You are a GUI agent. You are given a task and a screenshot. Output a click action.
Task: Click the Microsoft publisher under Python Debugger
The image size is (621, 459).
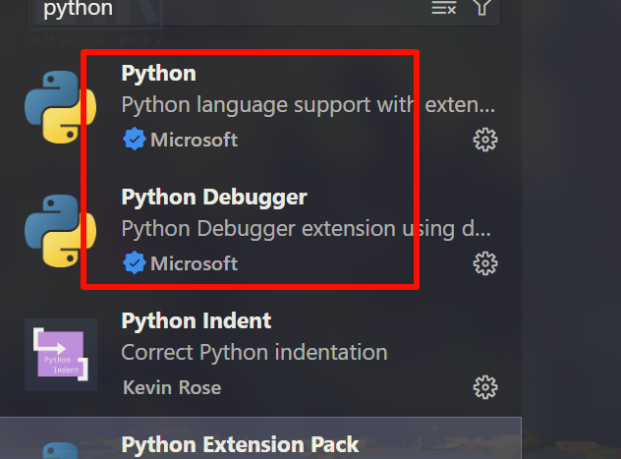click(195, 263)
